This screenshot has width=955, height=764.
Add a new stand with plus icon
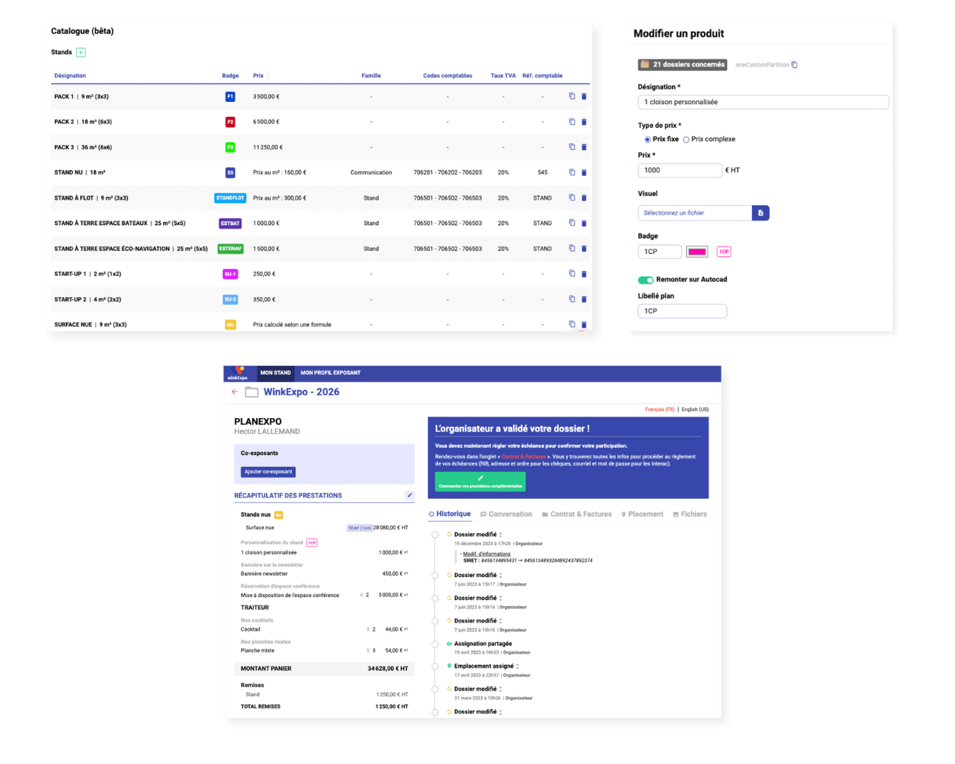[81, 52]
